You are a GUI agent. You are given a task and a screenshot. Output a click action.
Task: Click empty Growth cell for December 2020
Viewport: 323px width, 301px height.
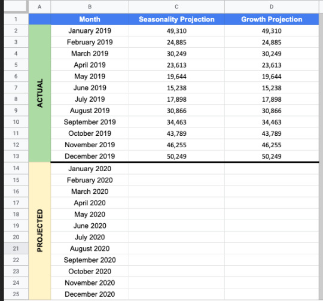(x=272, y=294)
